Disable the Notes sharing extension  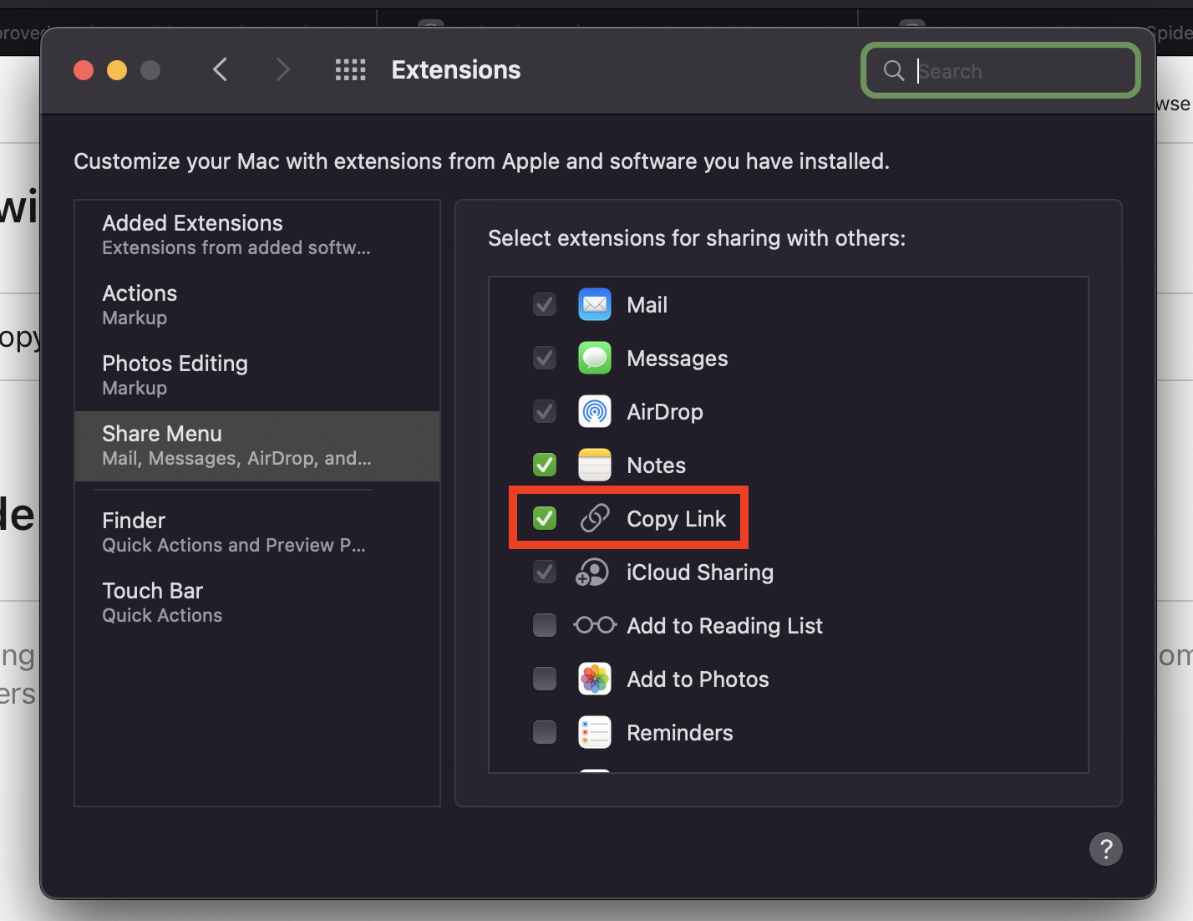pyautogui.click(x=544, y=465)
